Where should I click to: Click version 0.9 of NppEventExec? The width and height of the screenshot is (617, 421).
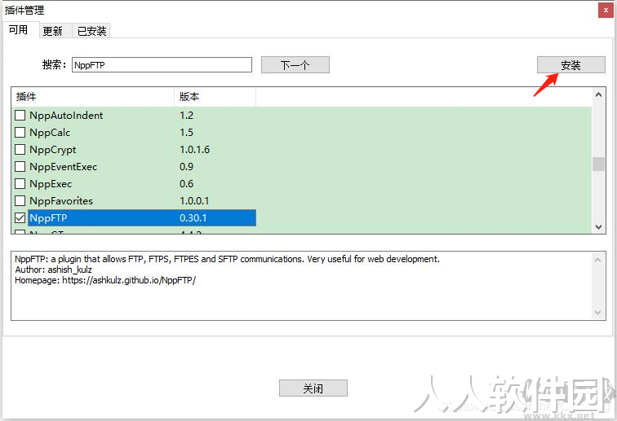[187, 166]
